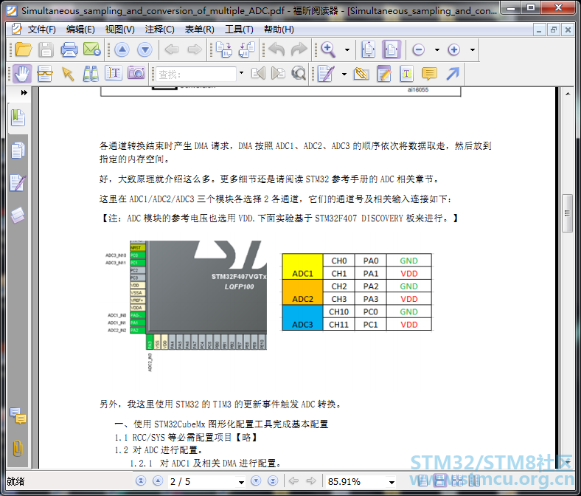Open the find box options dropdown
This screenshot has width=581, height=496.
tap(242, 73)
